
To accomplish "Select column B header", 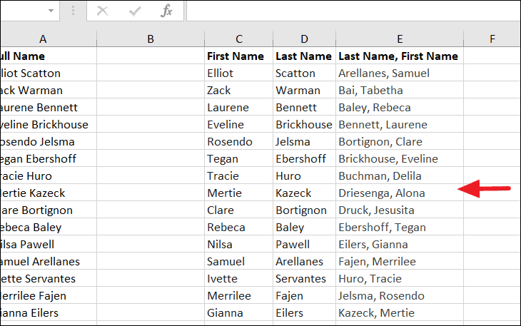I will (x=150, y=39).
